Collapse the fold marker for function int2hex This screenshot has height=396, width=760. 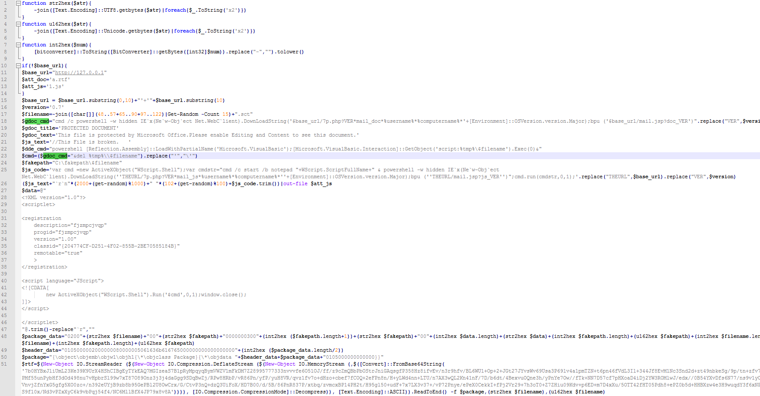tap(18, 45)
